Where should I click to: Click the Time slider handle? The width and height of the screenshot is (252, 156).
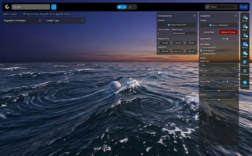(x=219, y=91)
